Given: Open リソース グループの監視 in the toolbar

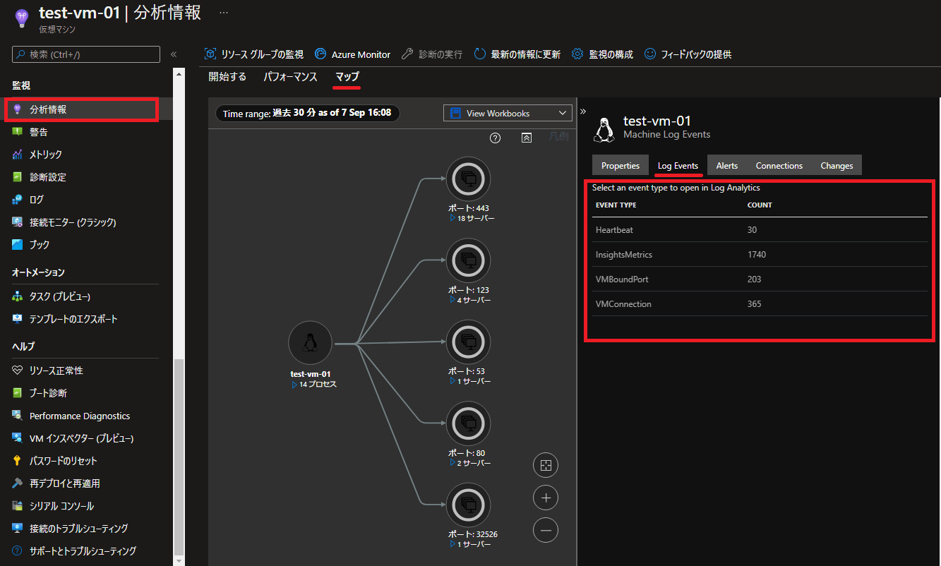Looking at the screenshot, I should (254, 54).
